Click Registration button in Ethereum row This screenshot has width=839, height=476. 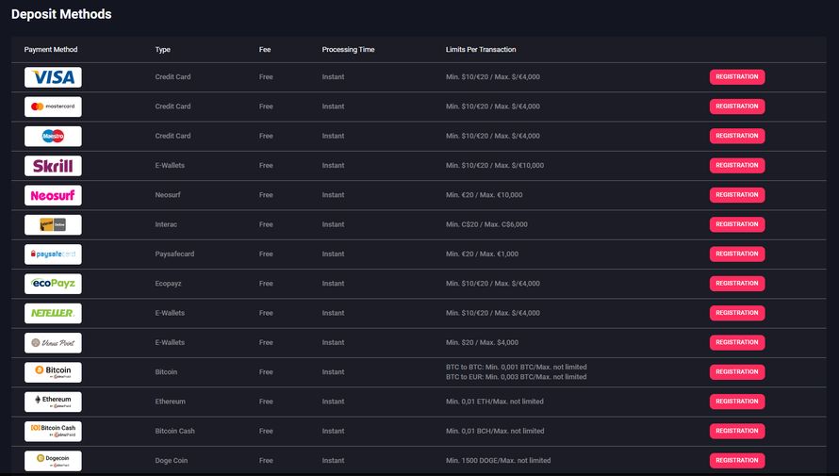[737, 402]
